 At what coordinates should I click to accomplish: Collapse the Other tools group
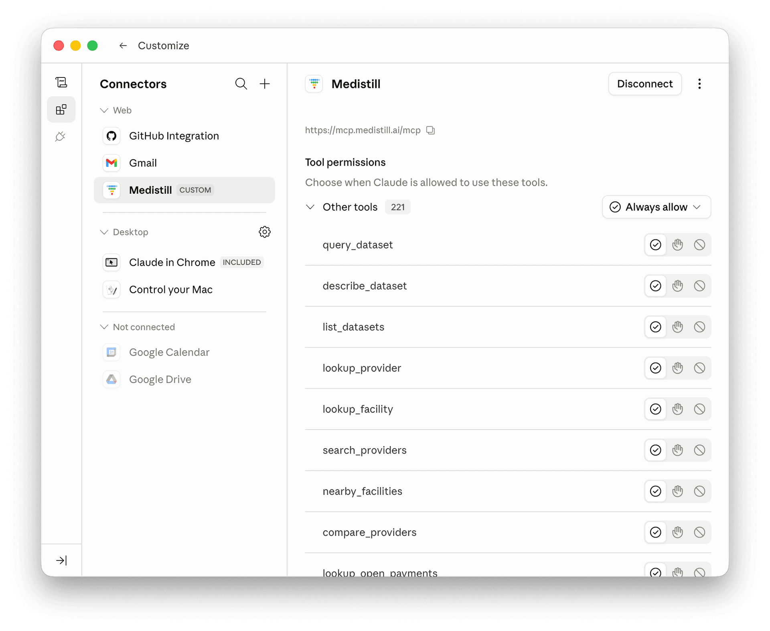(310, 207)
